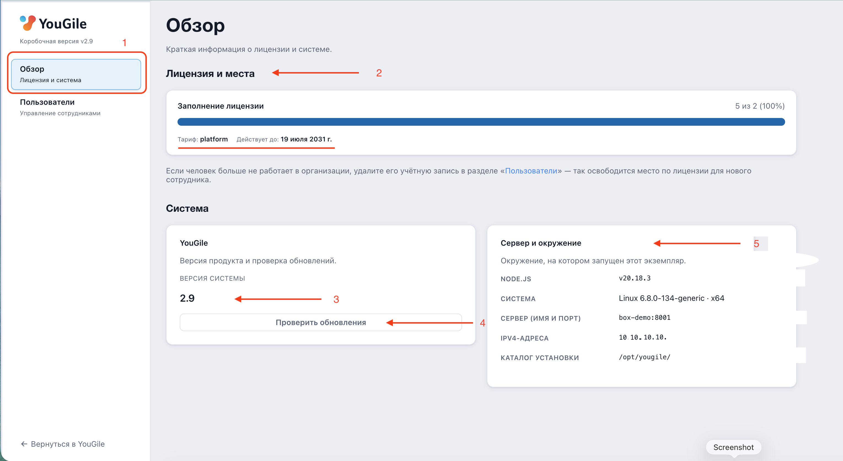Click the box-demo:8001 server value
843x461 pixels.
pos(645,318)
